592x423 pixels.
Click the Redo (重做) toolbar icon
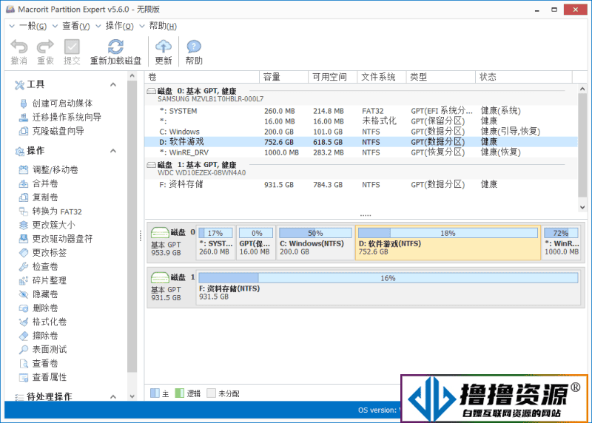click(45, 47)
